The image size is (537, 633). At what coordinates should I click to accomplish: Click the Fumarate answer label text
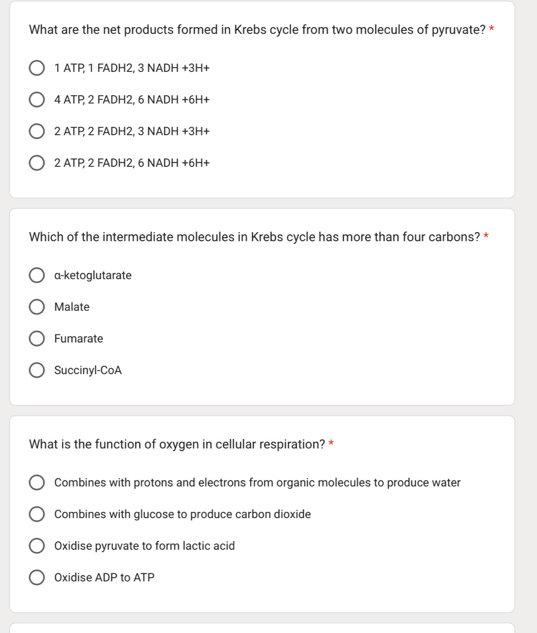point(79,339)
